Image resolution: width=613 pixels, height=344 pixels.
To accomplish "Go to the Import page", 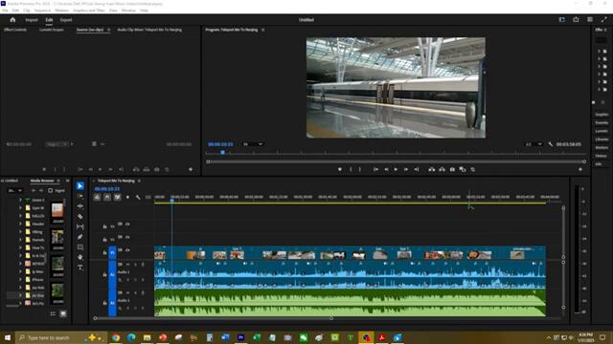I will (32, 20).
